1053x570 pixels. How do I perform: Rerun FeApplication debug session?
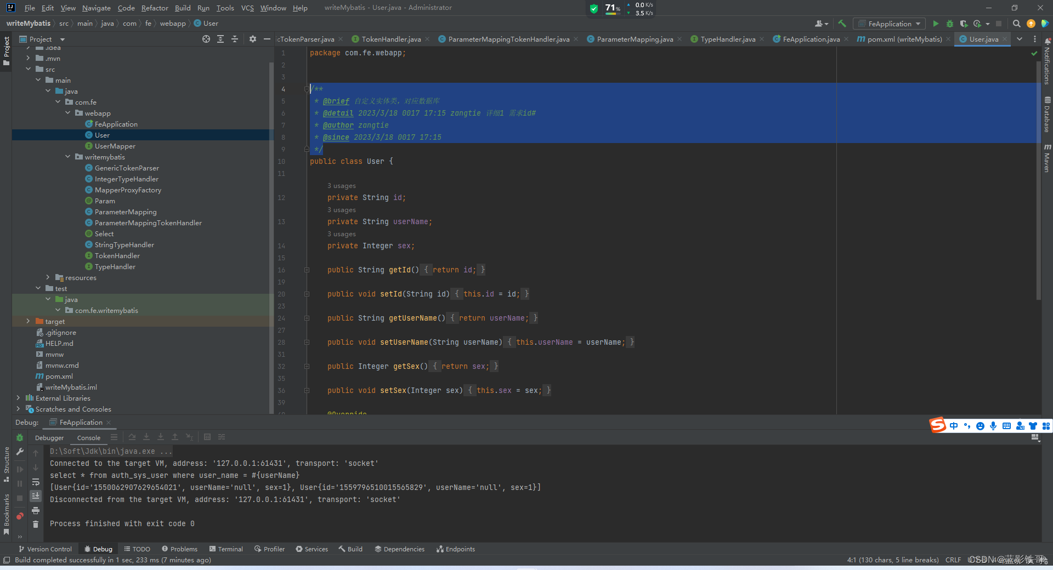point(20,437)
